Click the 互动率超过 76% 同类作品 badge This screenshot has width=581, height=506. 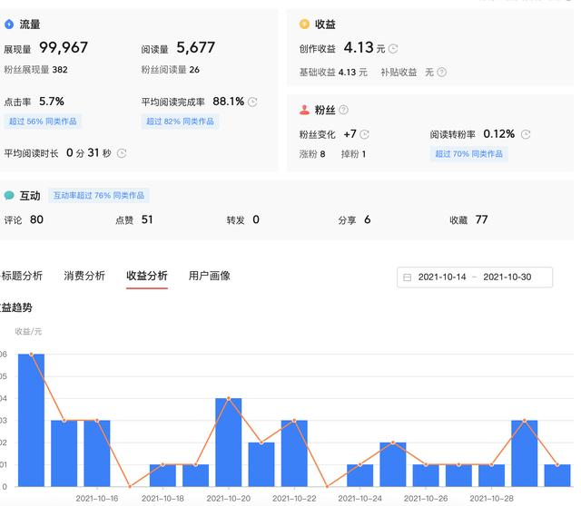coord(99,196)
